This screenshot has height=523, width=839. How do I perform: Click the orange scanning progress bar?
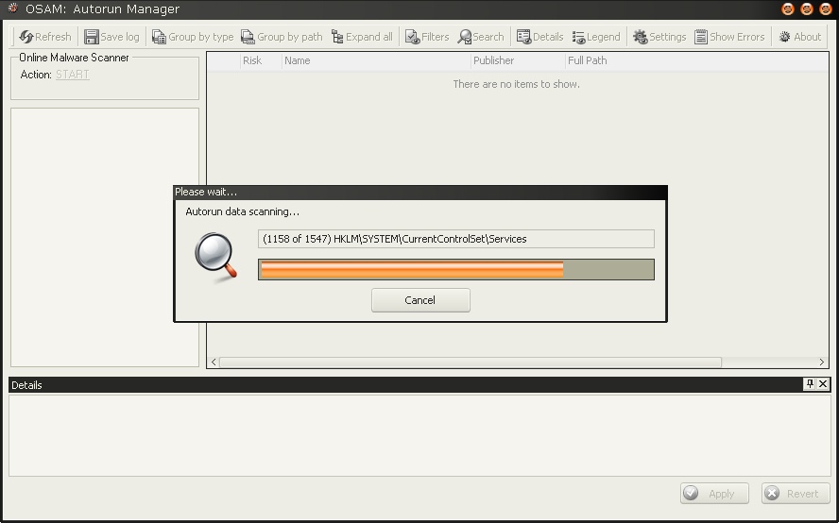click(456, 269)
